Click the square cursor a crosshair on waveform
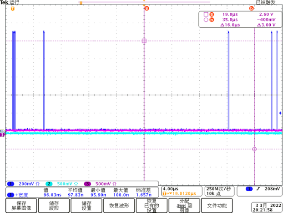This screenshot has height=213, width=283. (x=144, y=41)
